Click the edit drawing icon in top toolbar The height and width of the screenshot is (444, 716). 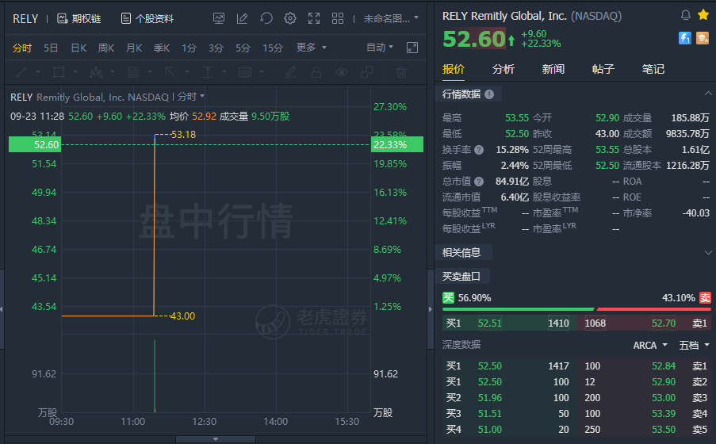pos(242,18)
